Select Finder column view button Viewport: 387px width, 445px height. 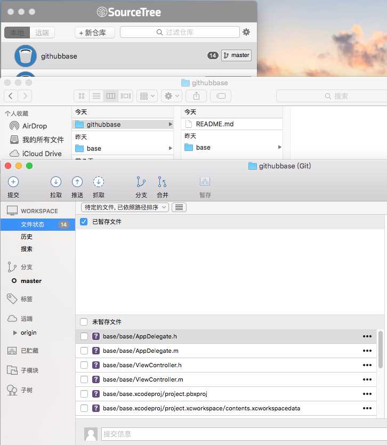(111, 96)
